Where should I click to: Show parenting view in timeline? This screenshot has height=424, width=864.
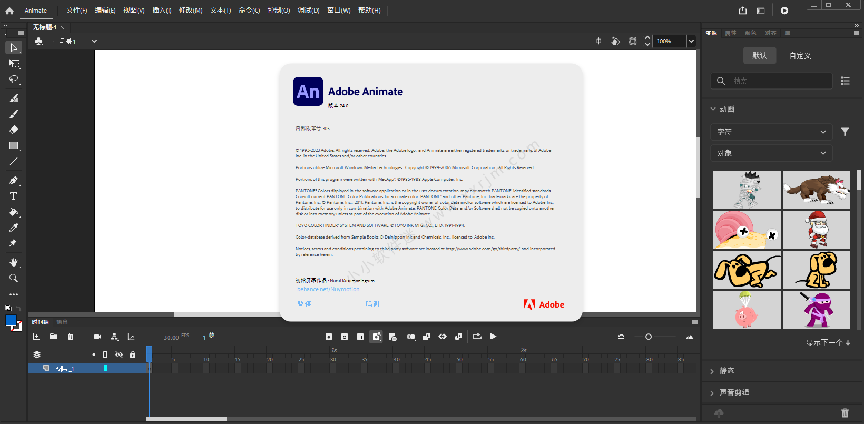[x=114, y=337]
